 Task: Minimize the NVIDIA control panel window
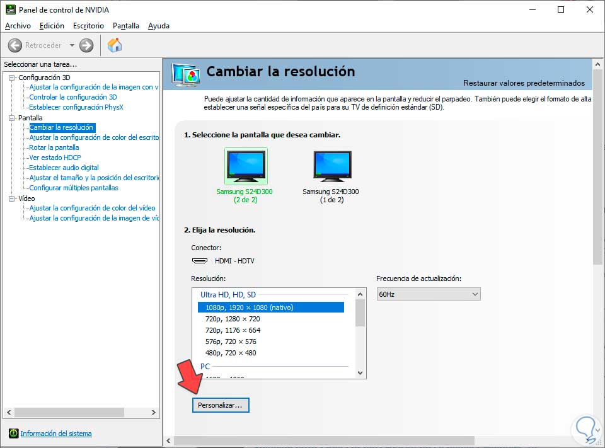(x=533, y=9)
